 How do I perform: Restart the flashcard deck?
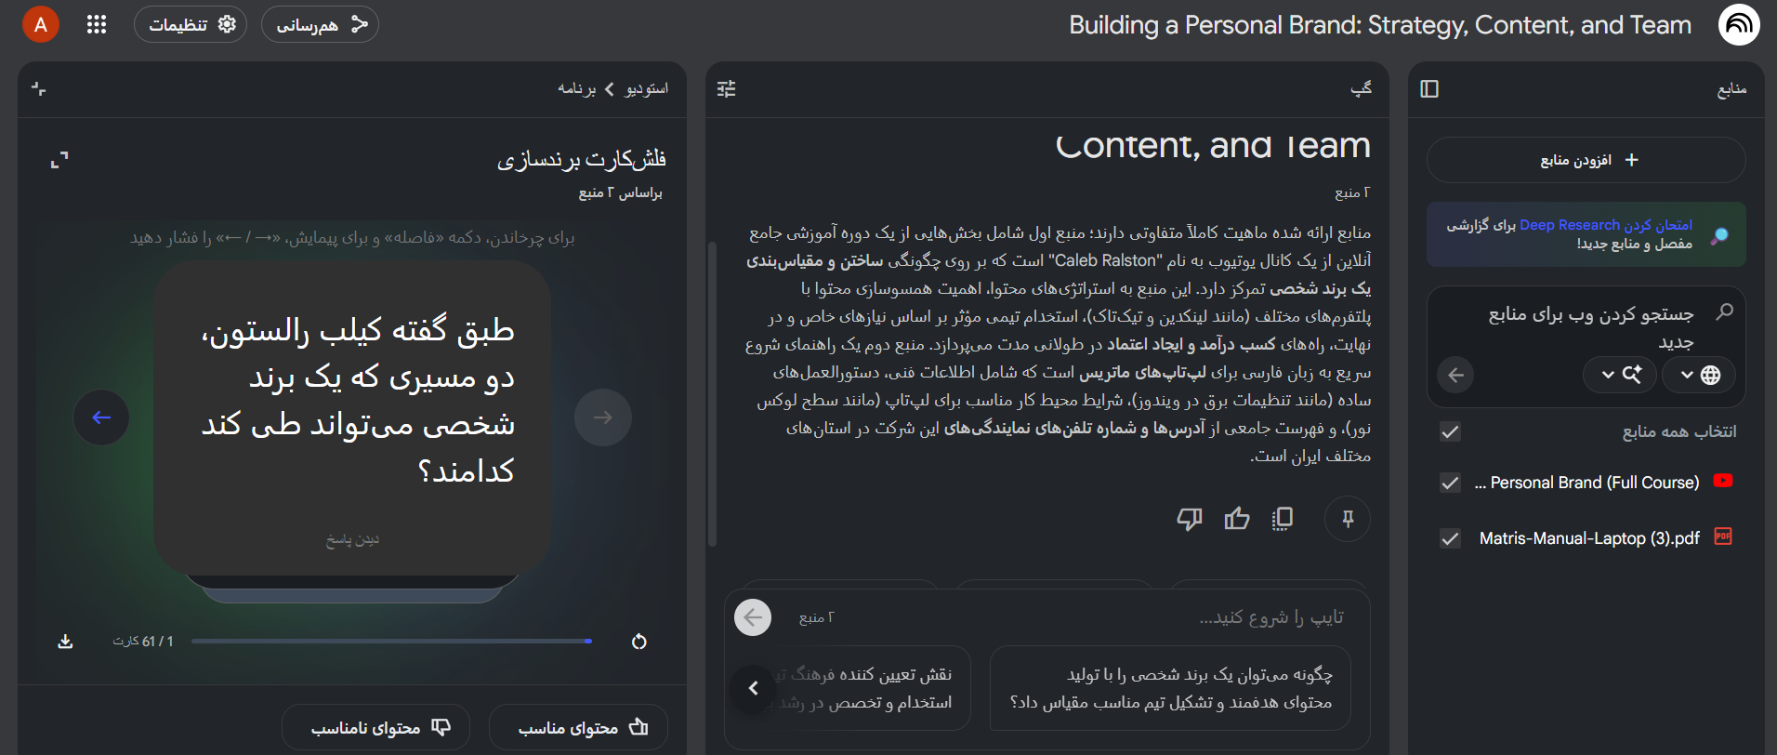pos(638,642)
